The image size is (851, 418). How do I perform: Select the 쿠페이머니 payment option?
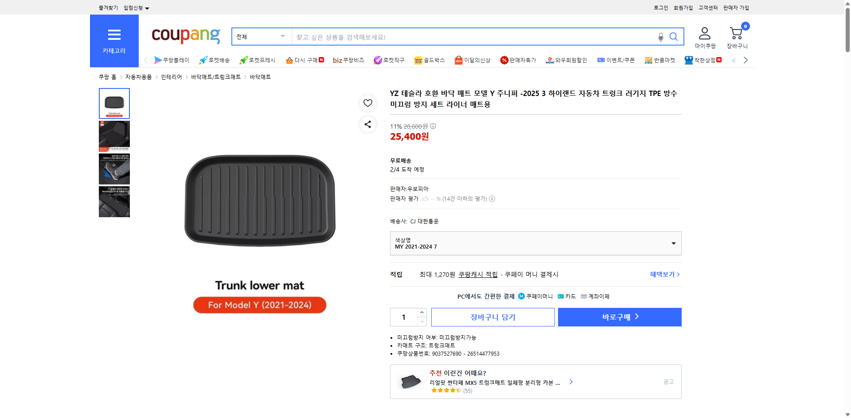[535, 296]
